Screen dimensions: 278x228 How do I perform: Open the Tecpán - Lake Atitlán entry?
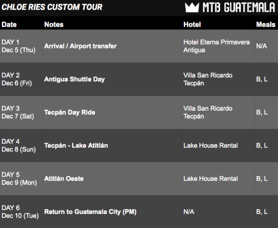[x=76, y=145]
